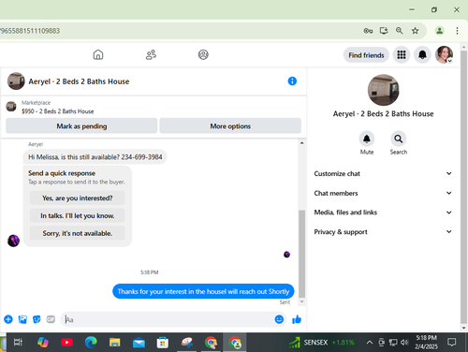Open Snipping Tool from taskbar
The height and width of the screenshot is (352, 468).
point(186,343)
